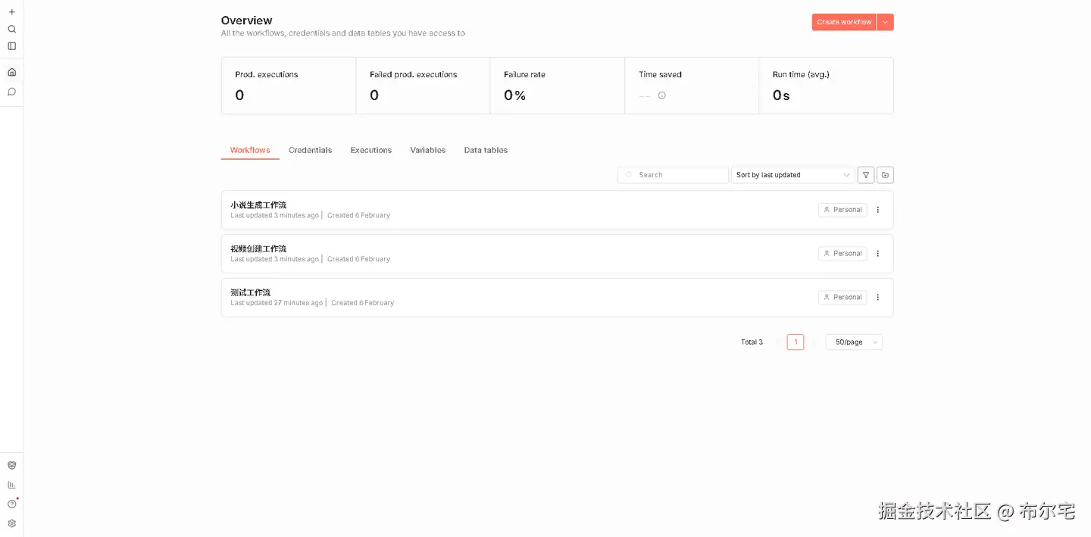Open the Help question mark icon
Image resolution: width=1091 pixels, height=537 pixels.
[x=11, y=504]
